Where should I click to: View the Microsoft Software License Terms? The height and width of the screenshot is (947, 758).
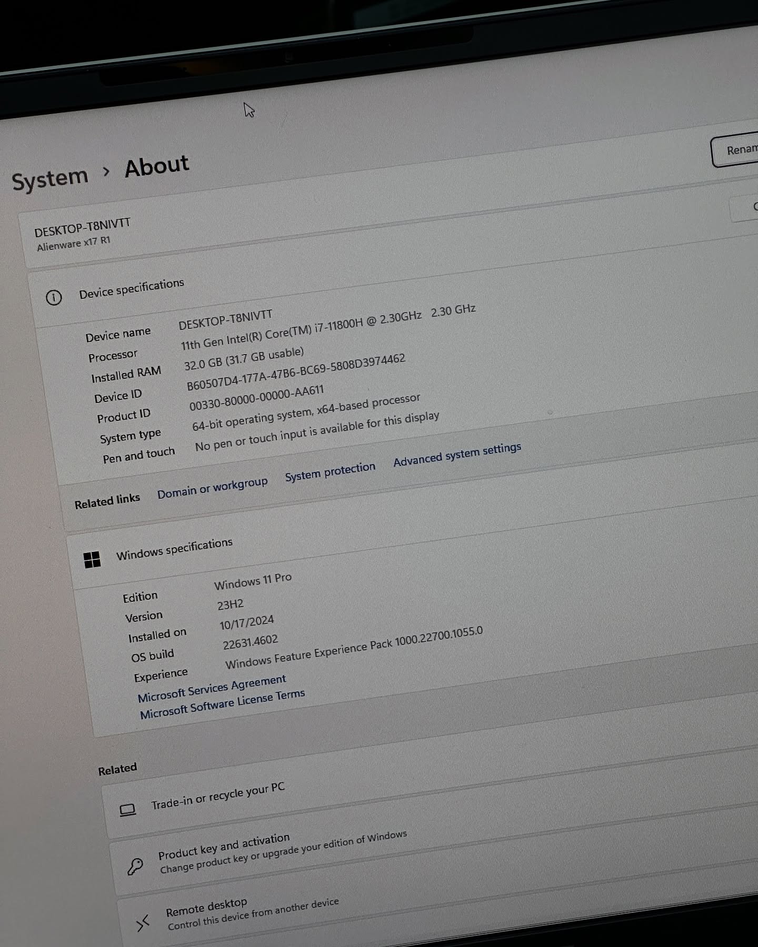[222, 704]
